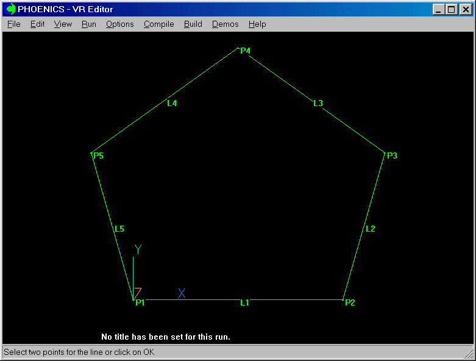The height and width of the screenshot is (361, 476).
Task: Select line L3 label
Action: click(318, 103)
